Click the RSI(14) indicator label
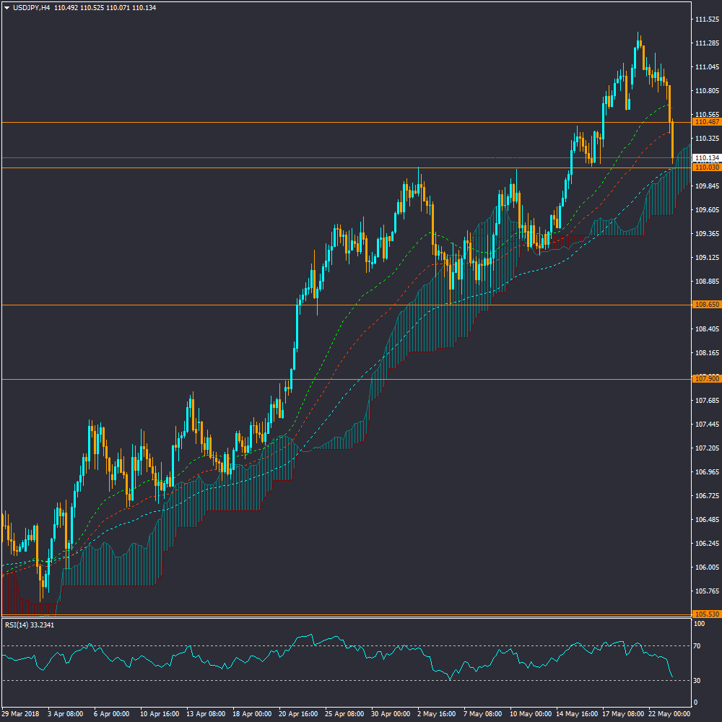This screenshot has width=722, height=722. pyautogui.click(x=29, y=625)
